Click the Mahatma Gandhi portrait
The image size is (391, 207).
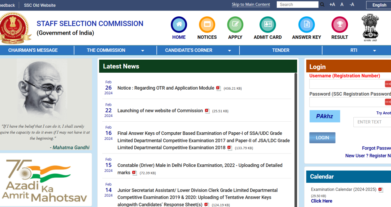point(42,89)
